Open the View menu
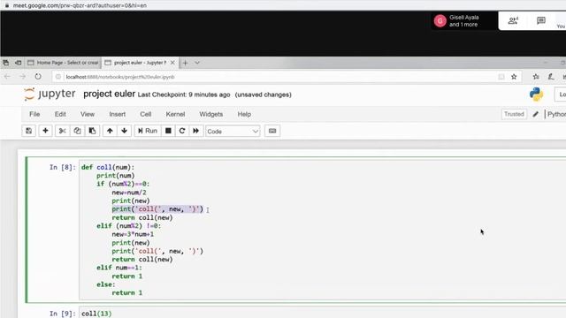This screenshot has height=318, width=566. [88, 114]
